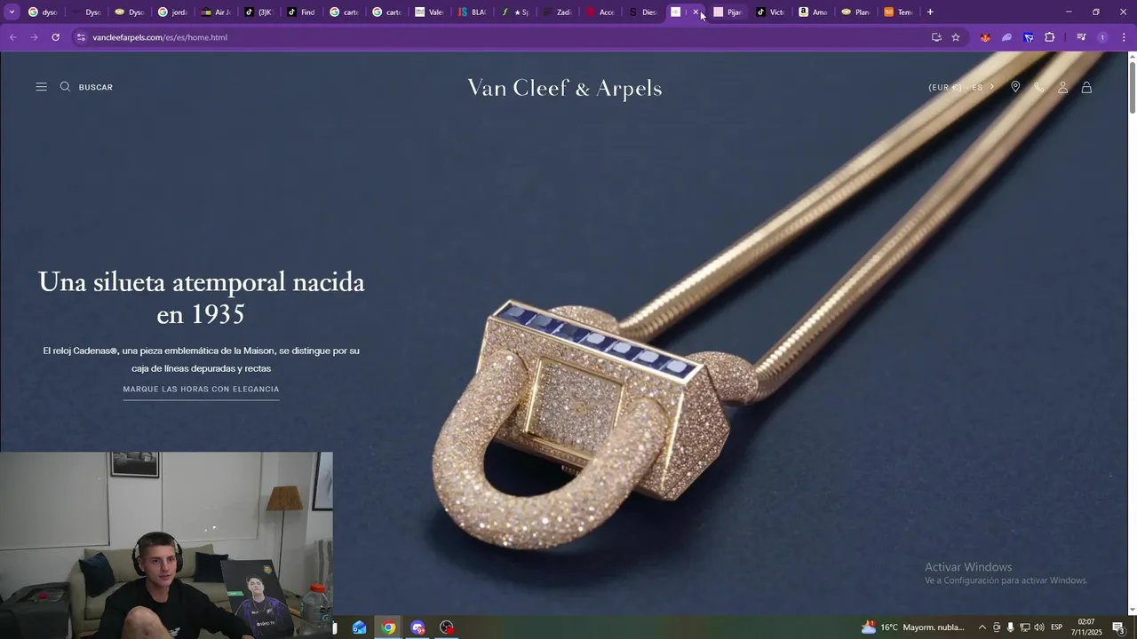Click the vancleefarpels.com address bar URL

(x=160, y=37)
